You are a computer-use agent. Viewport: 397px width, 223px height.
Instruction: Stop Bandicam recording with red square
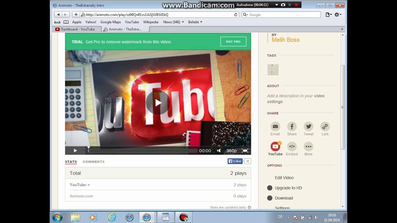point(296,5)
